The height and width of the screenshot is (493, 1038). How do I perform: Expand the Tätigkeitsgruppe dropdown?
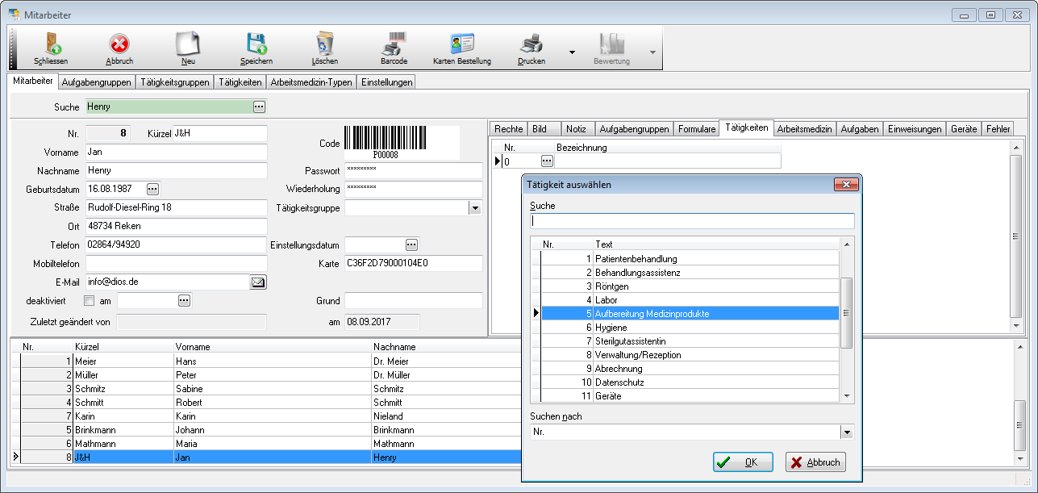[x=475, y=208]
